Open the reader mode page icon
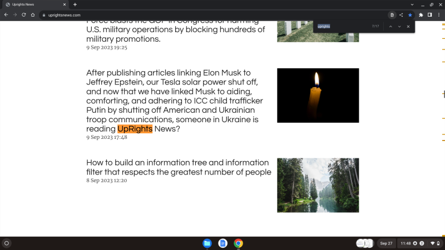The width and height of the screenshot is (445, 250). pos(392,15)
